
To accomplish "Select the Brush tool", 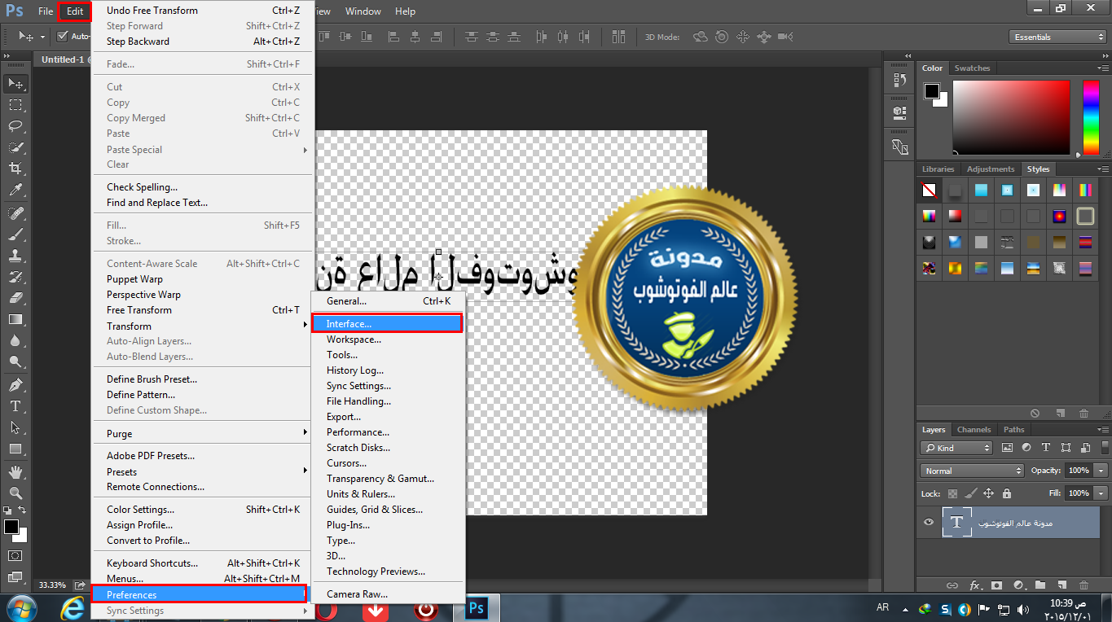I will click(x=15, y=234).
